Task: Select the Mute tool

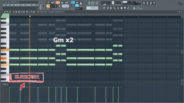Action: point(24,12)
